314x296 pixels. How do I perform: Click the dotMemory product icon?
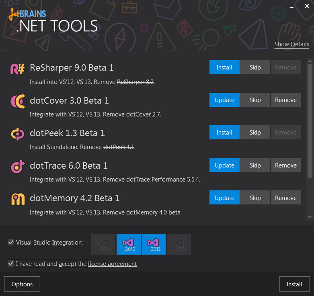pos(17,199)
